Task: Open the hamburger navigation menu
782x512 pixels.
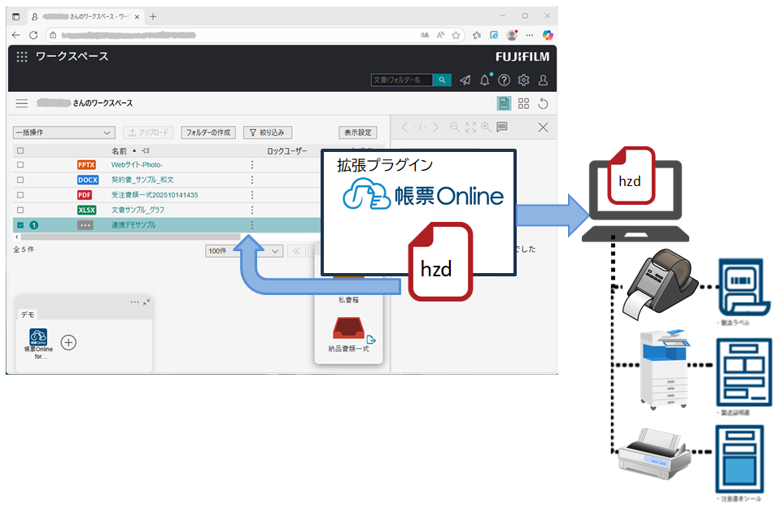Action: point(22,103)
